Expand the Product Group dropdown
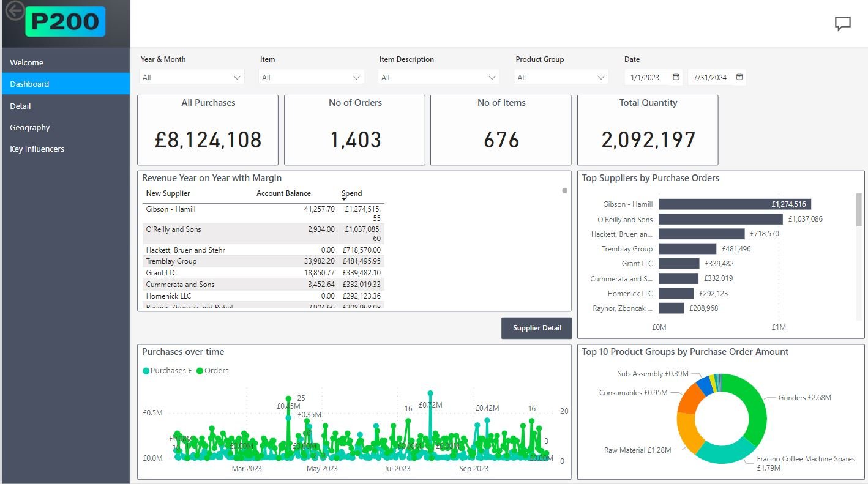This screenshot has width=868, height=484. tap(602, 77)
